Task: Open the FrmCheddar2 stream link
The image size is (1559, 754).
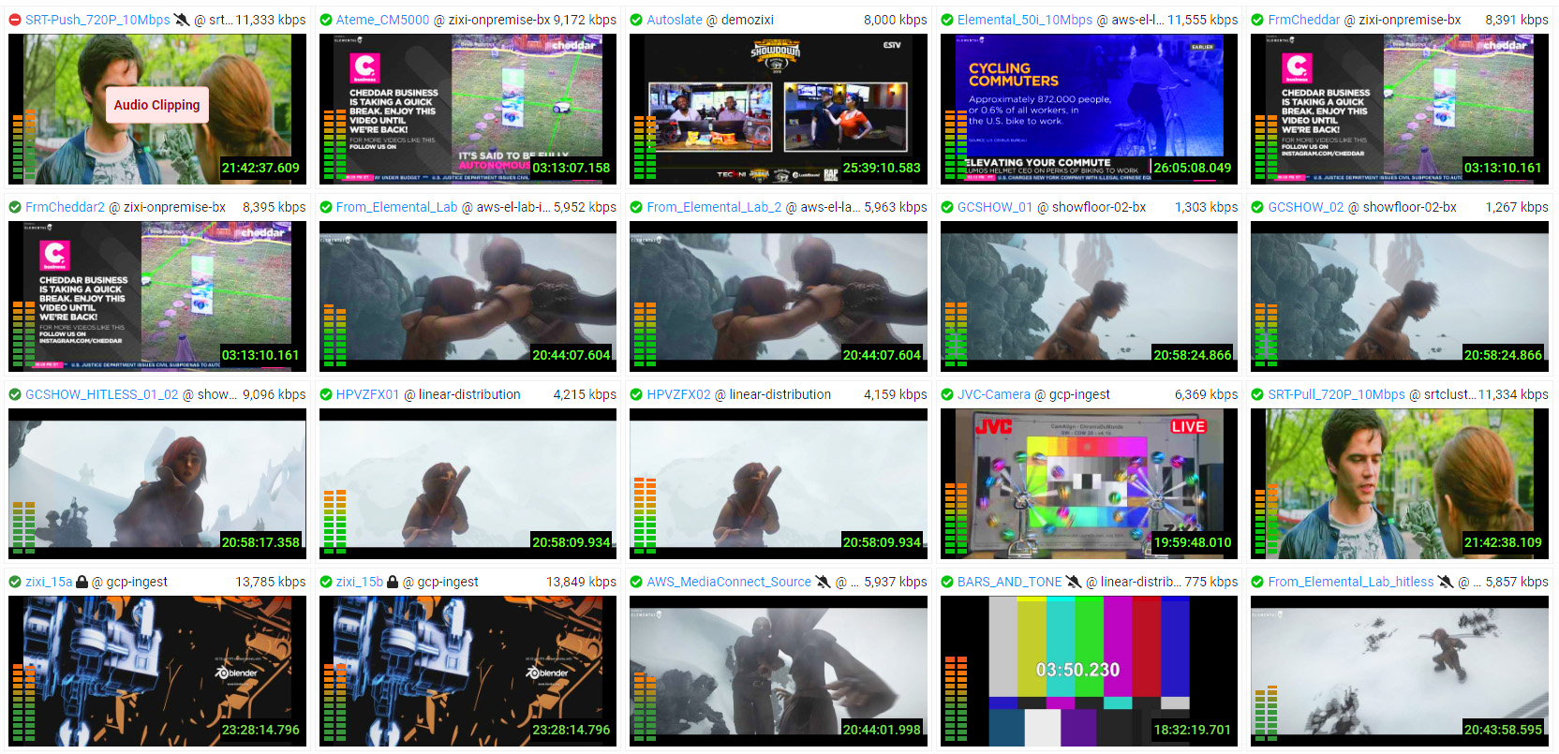Action: point(65,207)
